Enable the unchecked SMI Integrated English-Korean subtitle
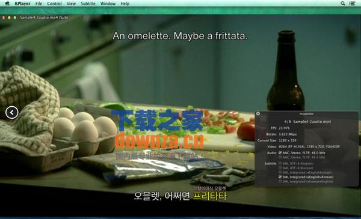361x219 pixels. [280, 172]
